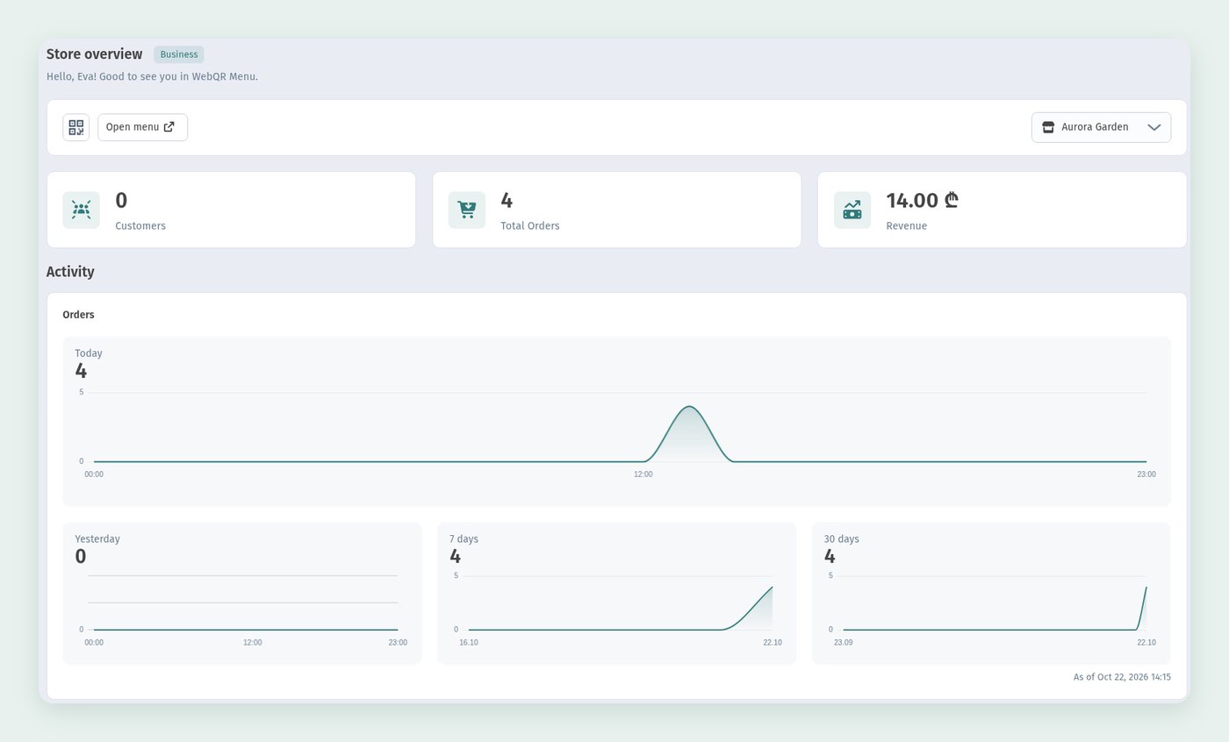Click the Total Orders cart icon
Image resolution: width=1229 pixels, height=742 pixels.
[467, 210]
